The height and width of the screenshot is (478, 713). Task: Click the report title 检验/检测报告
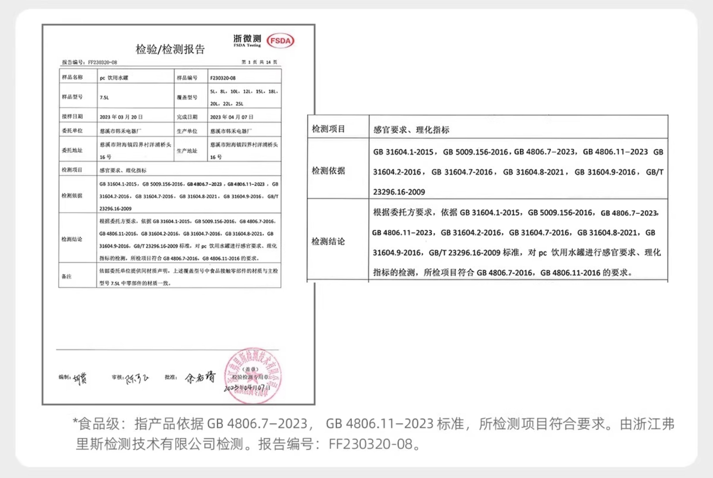coord(170,49)
